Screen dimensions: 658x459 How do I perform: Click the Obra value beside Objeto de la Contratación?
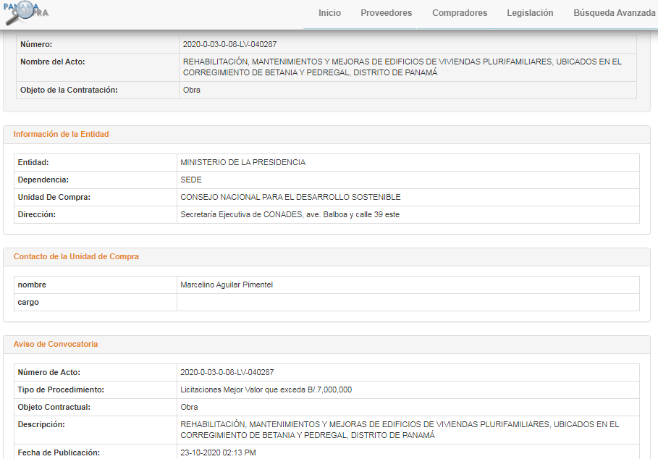(x=191, y=90)
